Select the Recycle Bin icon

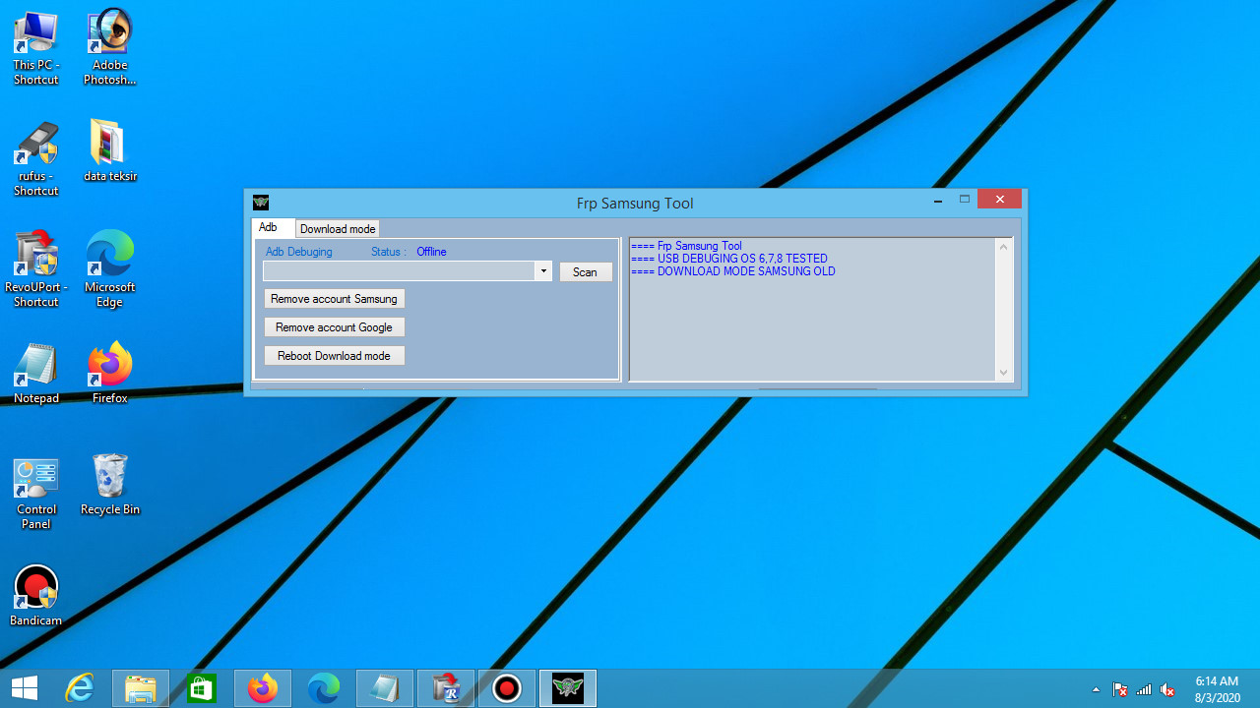(110, 485)
